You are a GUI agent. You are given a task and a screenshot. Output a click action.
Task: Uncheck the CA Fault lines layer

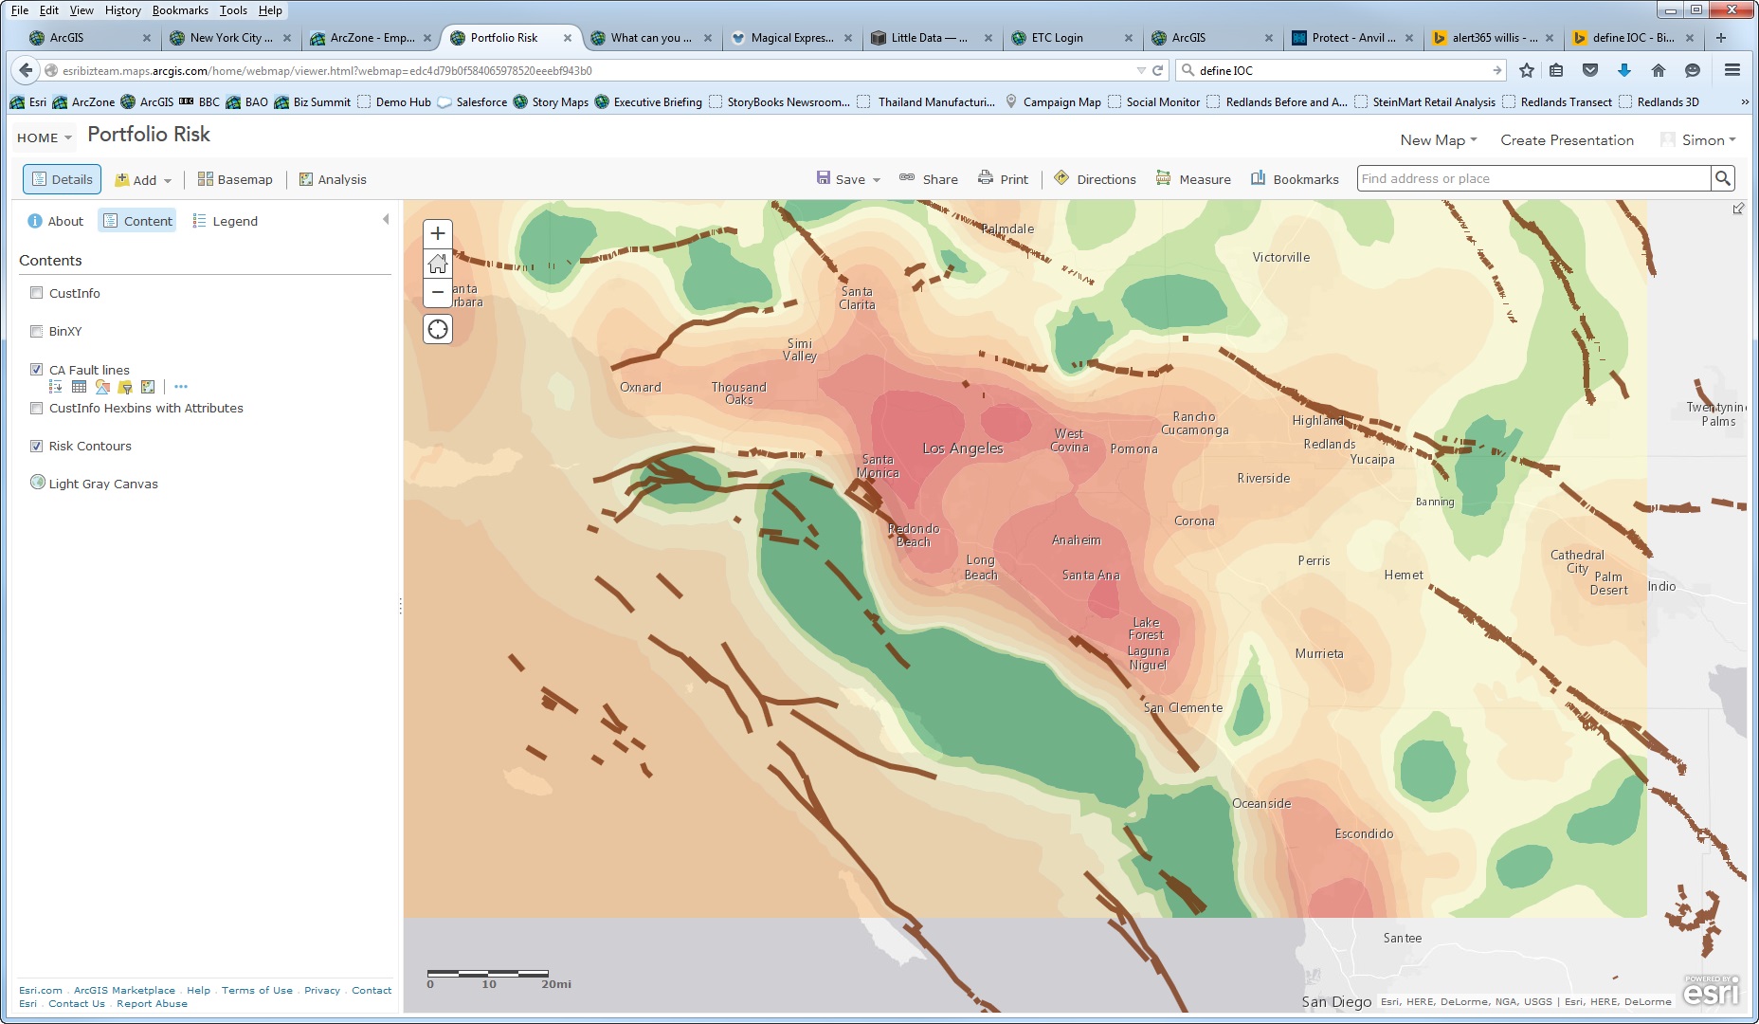click(x=37, y=370)
